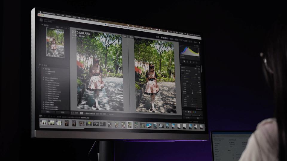Swap Before and After settings icon
Viewport: 287px width, 161px height.
click(x=105, y=114)
